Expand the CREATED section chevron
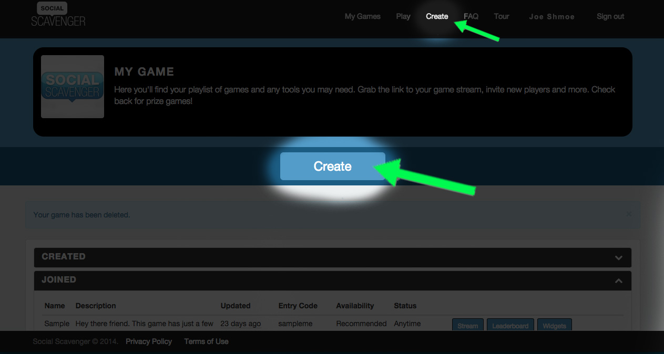 click(619, 257)
